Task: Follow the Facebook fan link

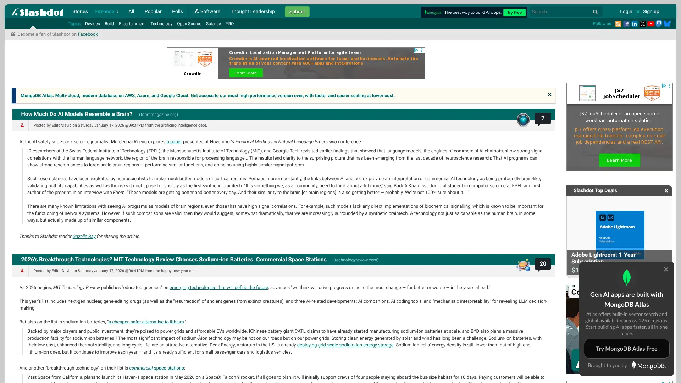Action: pyautogui.click(x=88, y=34)
